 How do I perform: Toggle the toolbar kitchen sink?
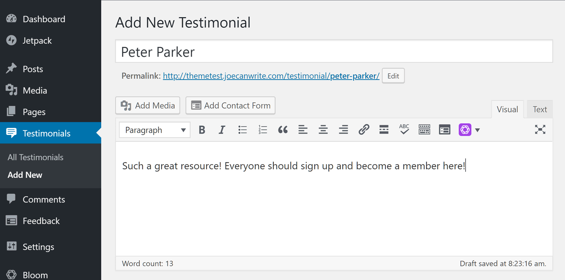click(x=424, y=130)
